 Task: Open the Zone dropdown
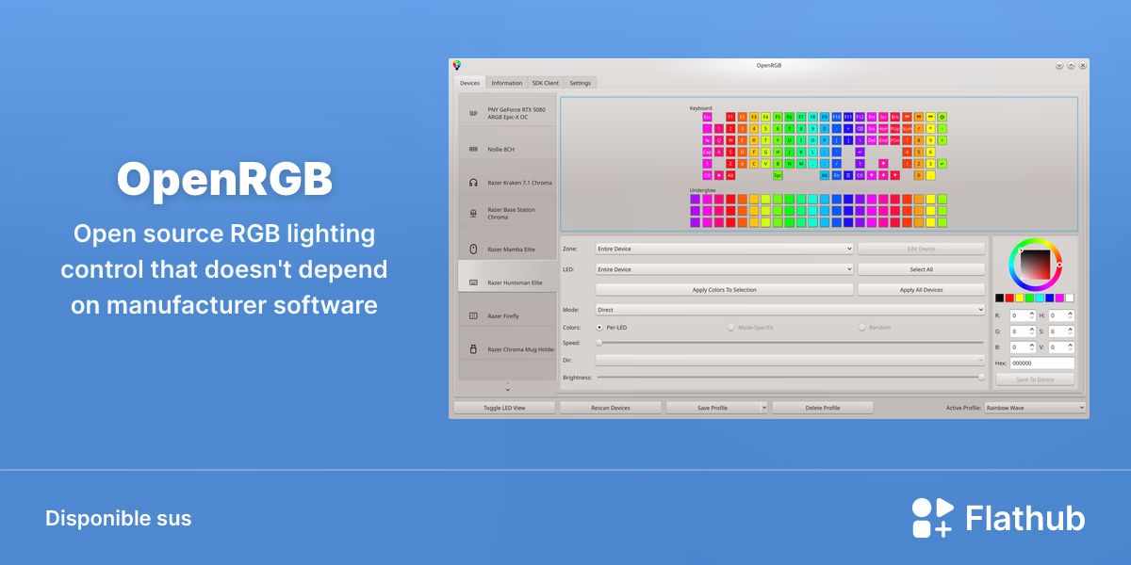click(x=725, y=249)
